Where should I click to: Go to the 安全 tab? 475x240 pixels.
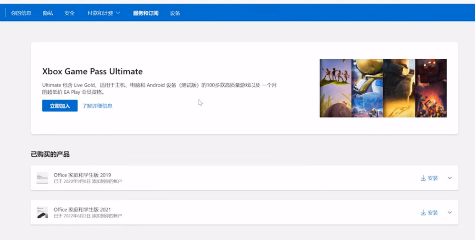click(70, 13)
